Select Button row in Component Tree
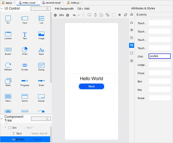Screen dimensions: 173x143 25,139
